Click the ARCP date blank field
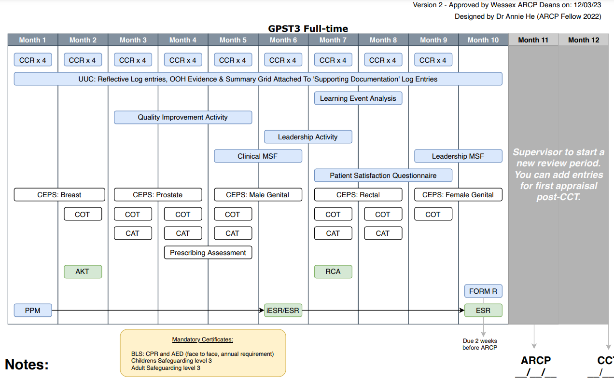This screenshot has height=380, width=614. [535, 373]
